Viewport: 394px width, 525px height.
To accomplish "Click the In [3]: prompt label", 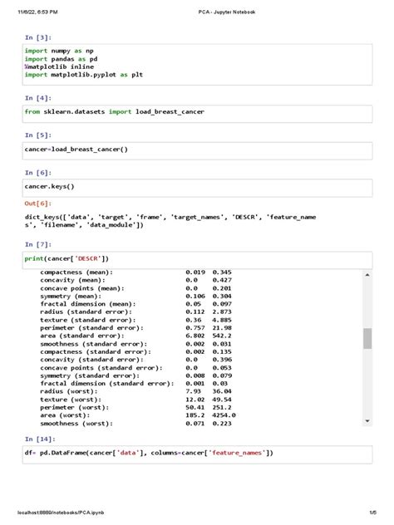I will 38,37.
